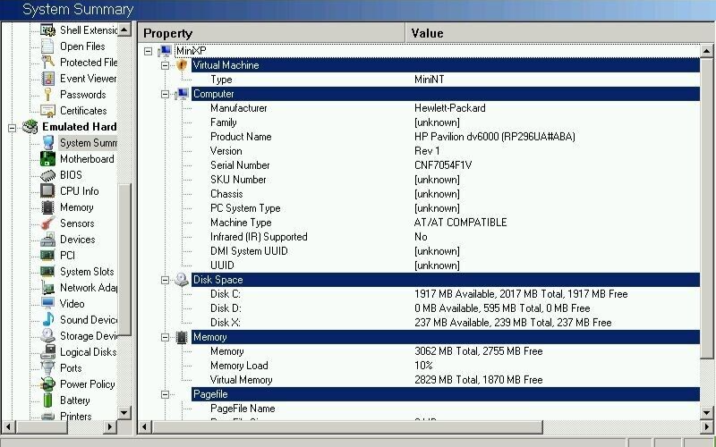Click the Property column header
Screen dimensions: 716x447
pos(271,33)
